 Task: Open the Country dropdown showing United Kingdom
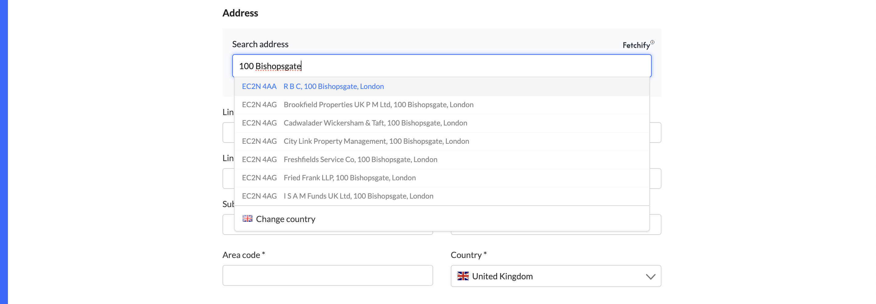click(x=556, y=276)
